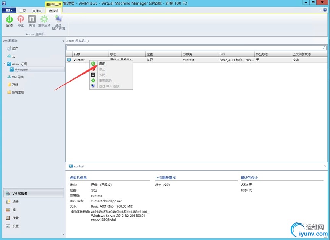The height and width of the screenshot is (240, 330).
Task: Sort by 作业状态 column header
Action: point(273,54)
